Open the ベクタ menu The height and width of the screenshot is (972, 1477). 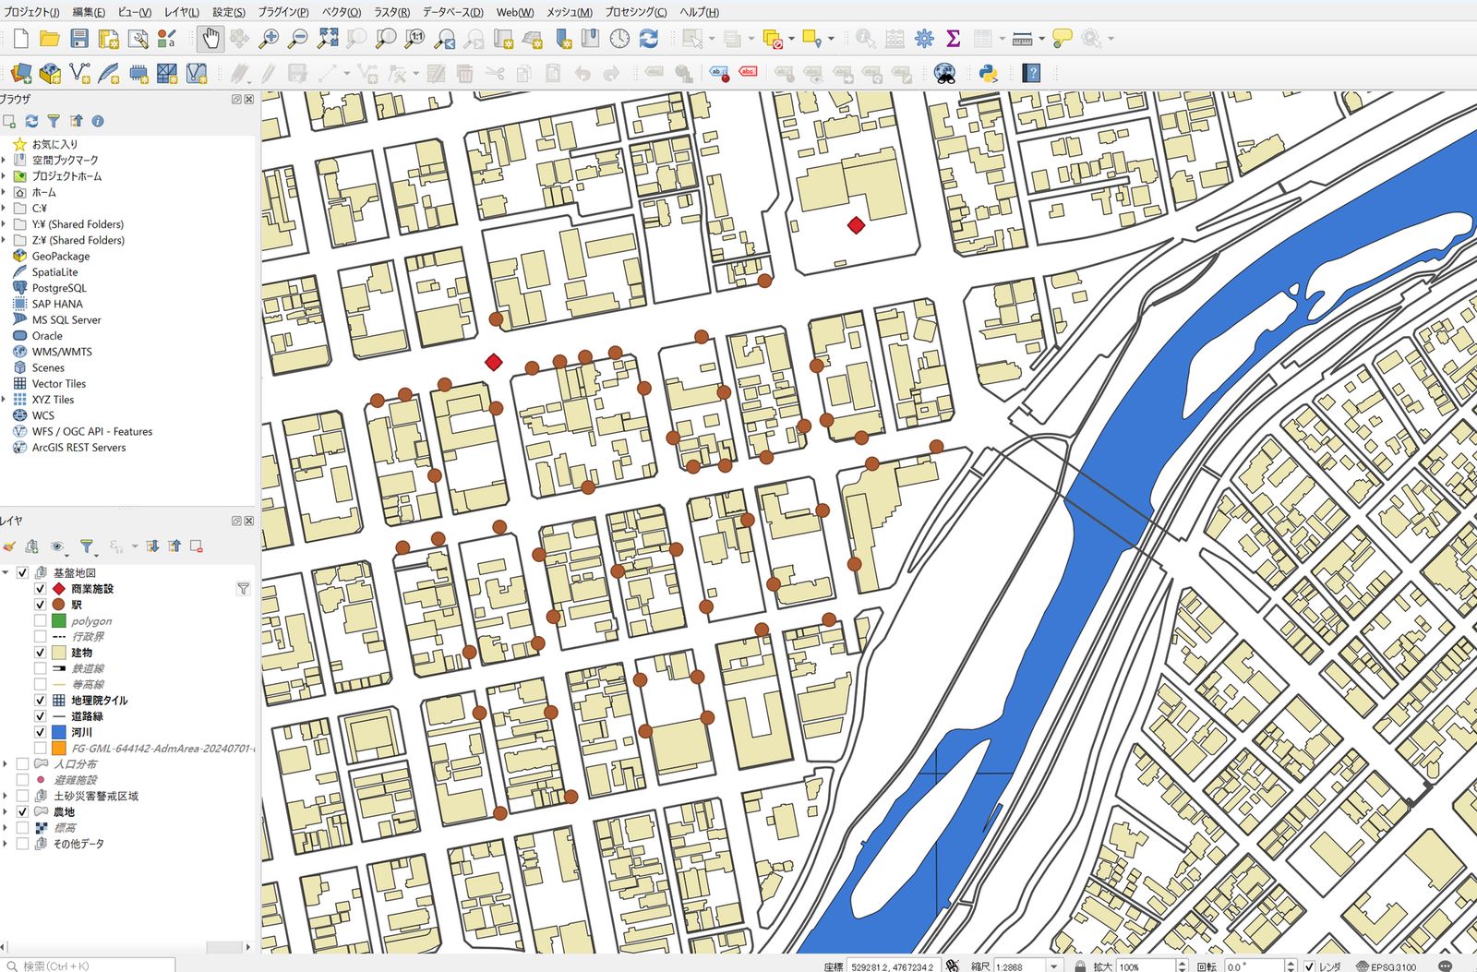pyautogui.click(x=342, y=12)
